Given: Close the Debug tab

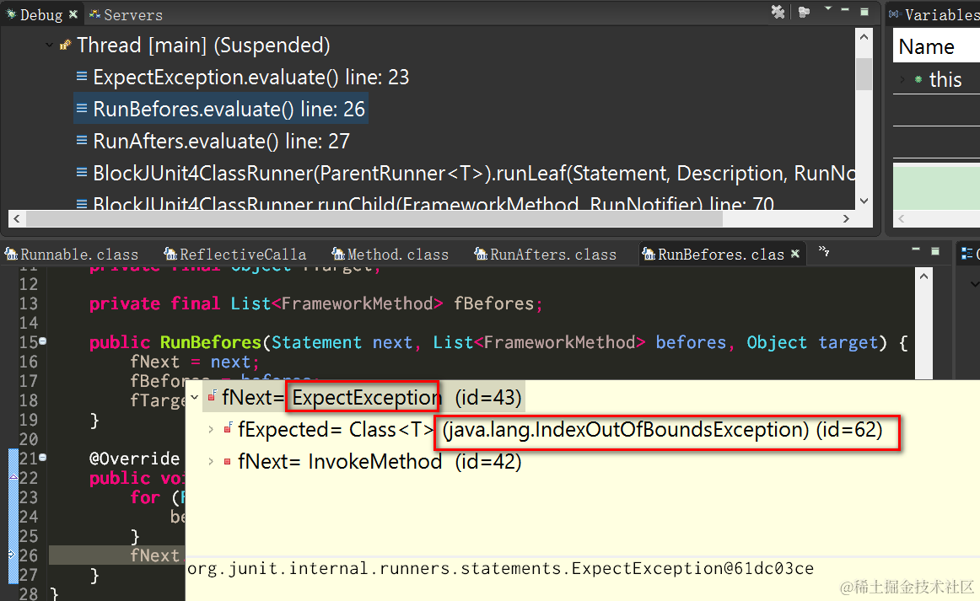Looking at the screenshot, I should coord(73,13).
